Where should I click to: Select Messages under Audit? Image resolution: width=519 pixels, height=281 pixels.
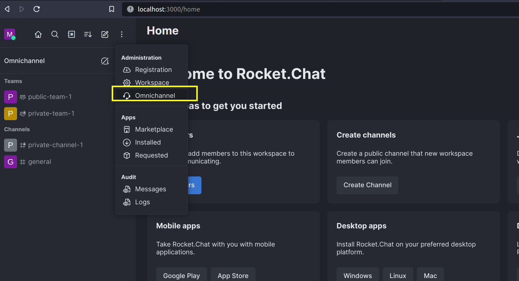click(x=151, y=189)
